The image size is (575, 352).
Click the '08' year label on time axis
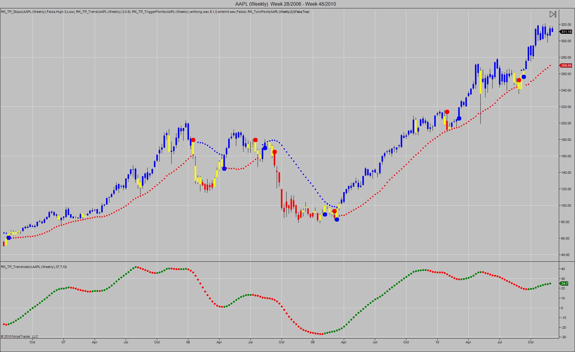(188, 342)
